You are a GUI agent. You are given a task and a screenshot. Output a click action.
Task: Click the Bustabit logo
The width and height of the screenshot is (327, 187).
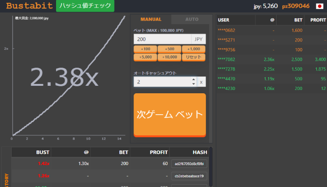(x=28, y=7)
